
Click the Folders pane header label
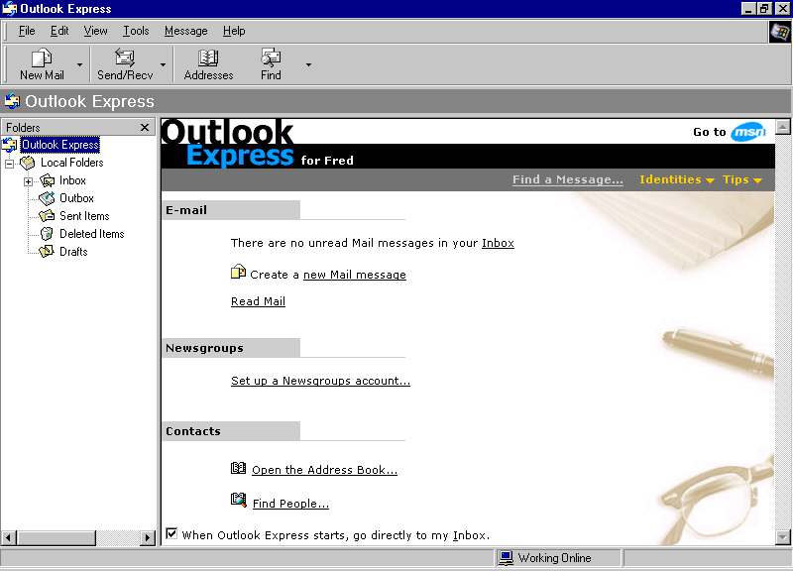(23, 128)
